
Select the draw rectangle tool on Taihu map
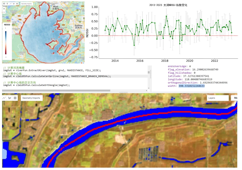tap(17, 4)
